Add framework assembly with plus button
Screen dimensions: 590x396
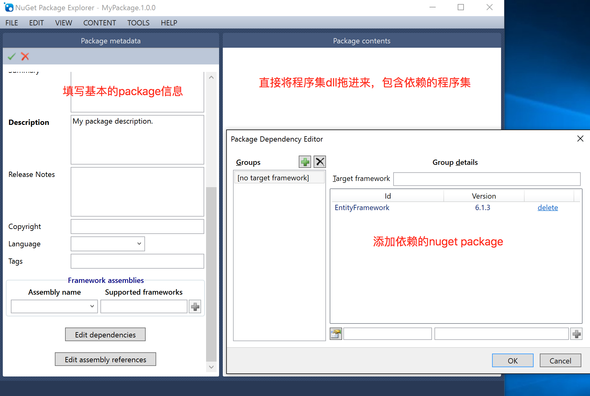195,306
